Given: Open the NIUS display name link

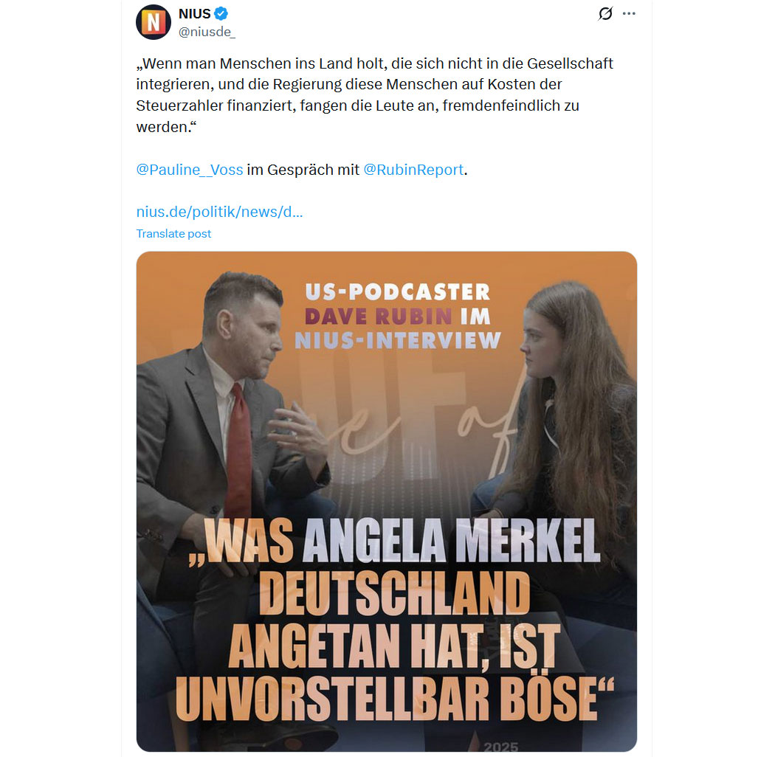Looking at the screenshot, I should click(195, 14).
